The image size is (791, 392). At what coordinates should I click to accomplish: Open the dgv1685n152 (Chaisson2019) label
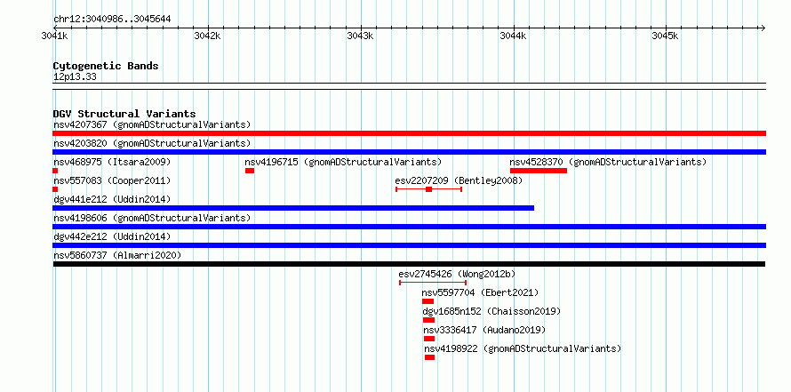491,311
